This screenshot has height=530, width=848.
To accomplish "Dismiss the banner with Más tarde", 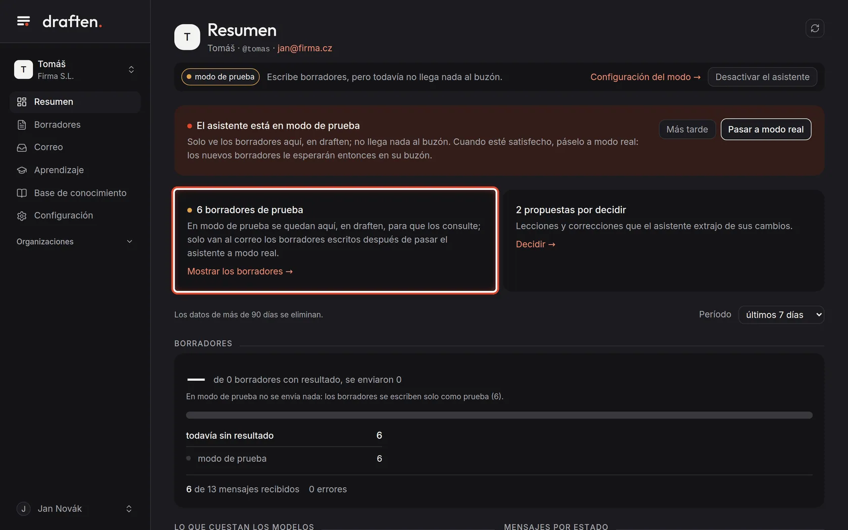I will 687,129.
